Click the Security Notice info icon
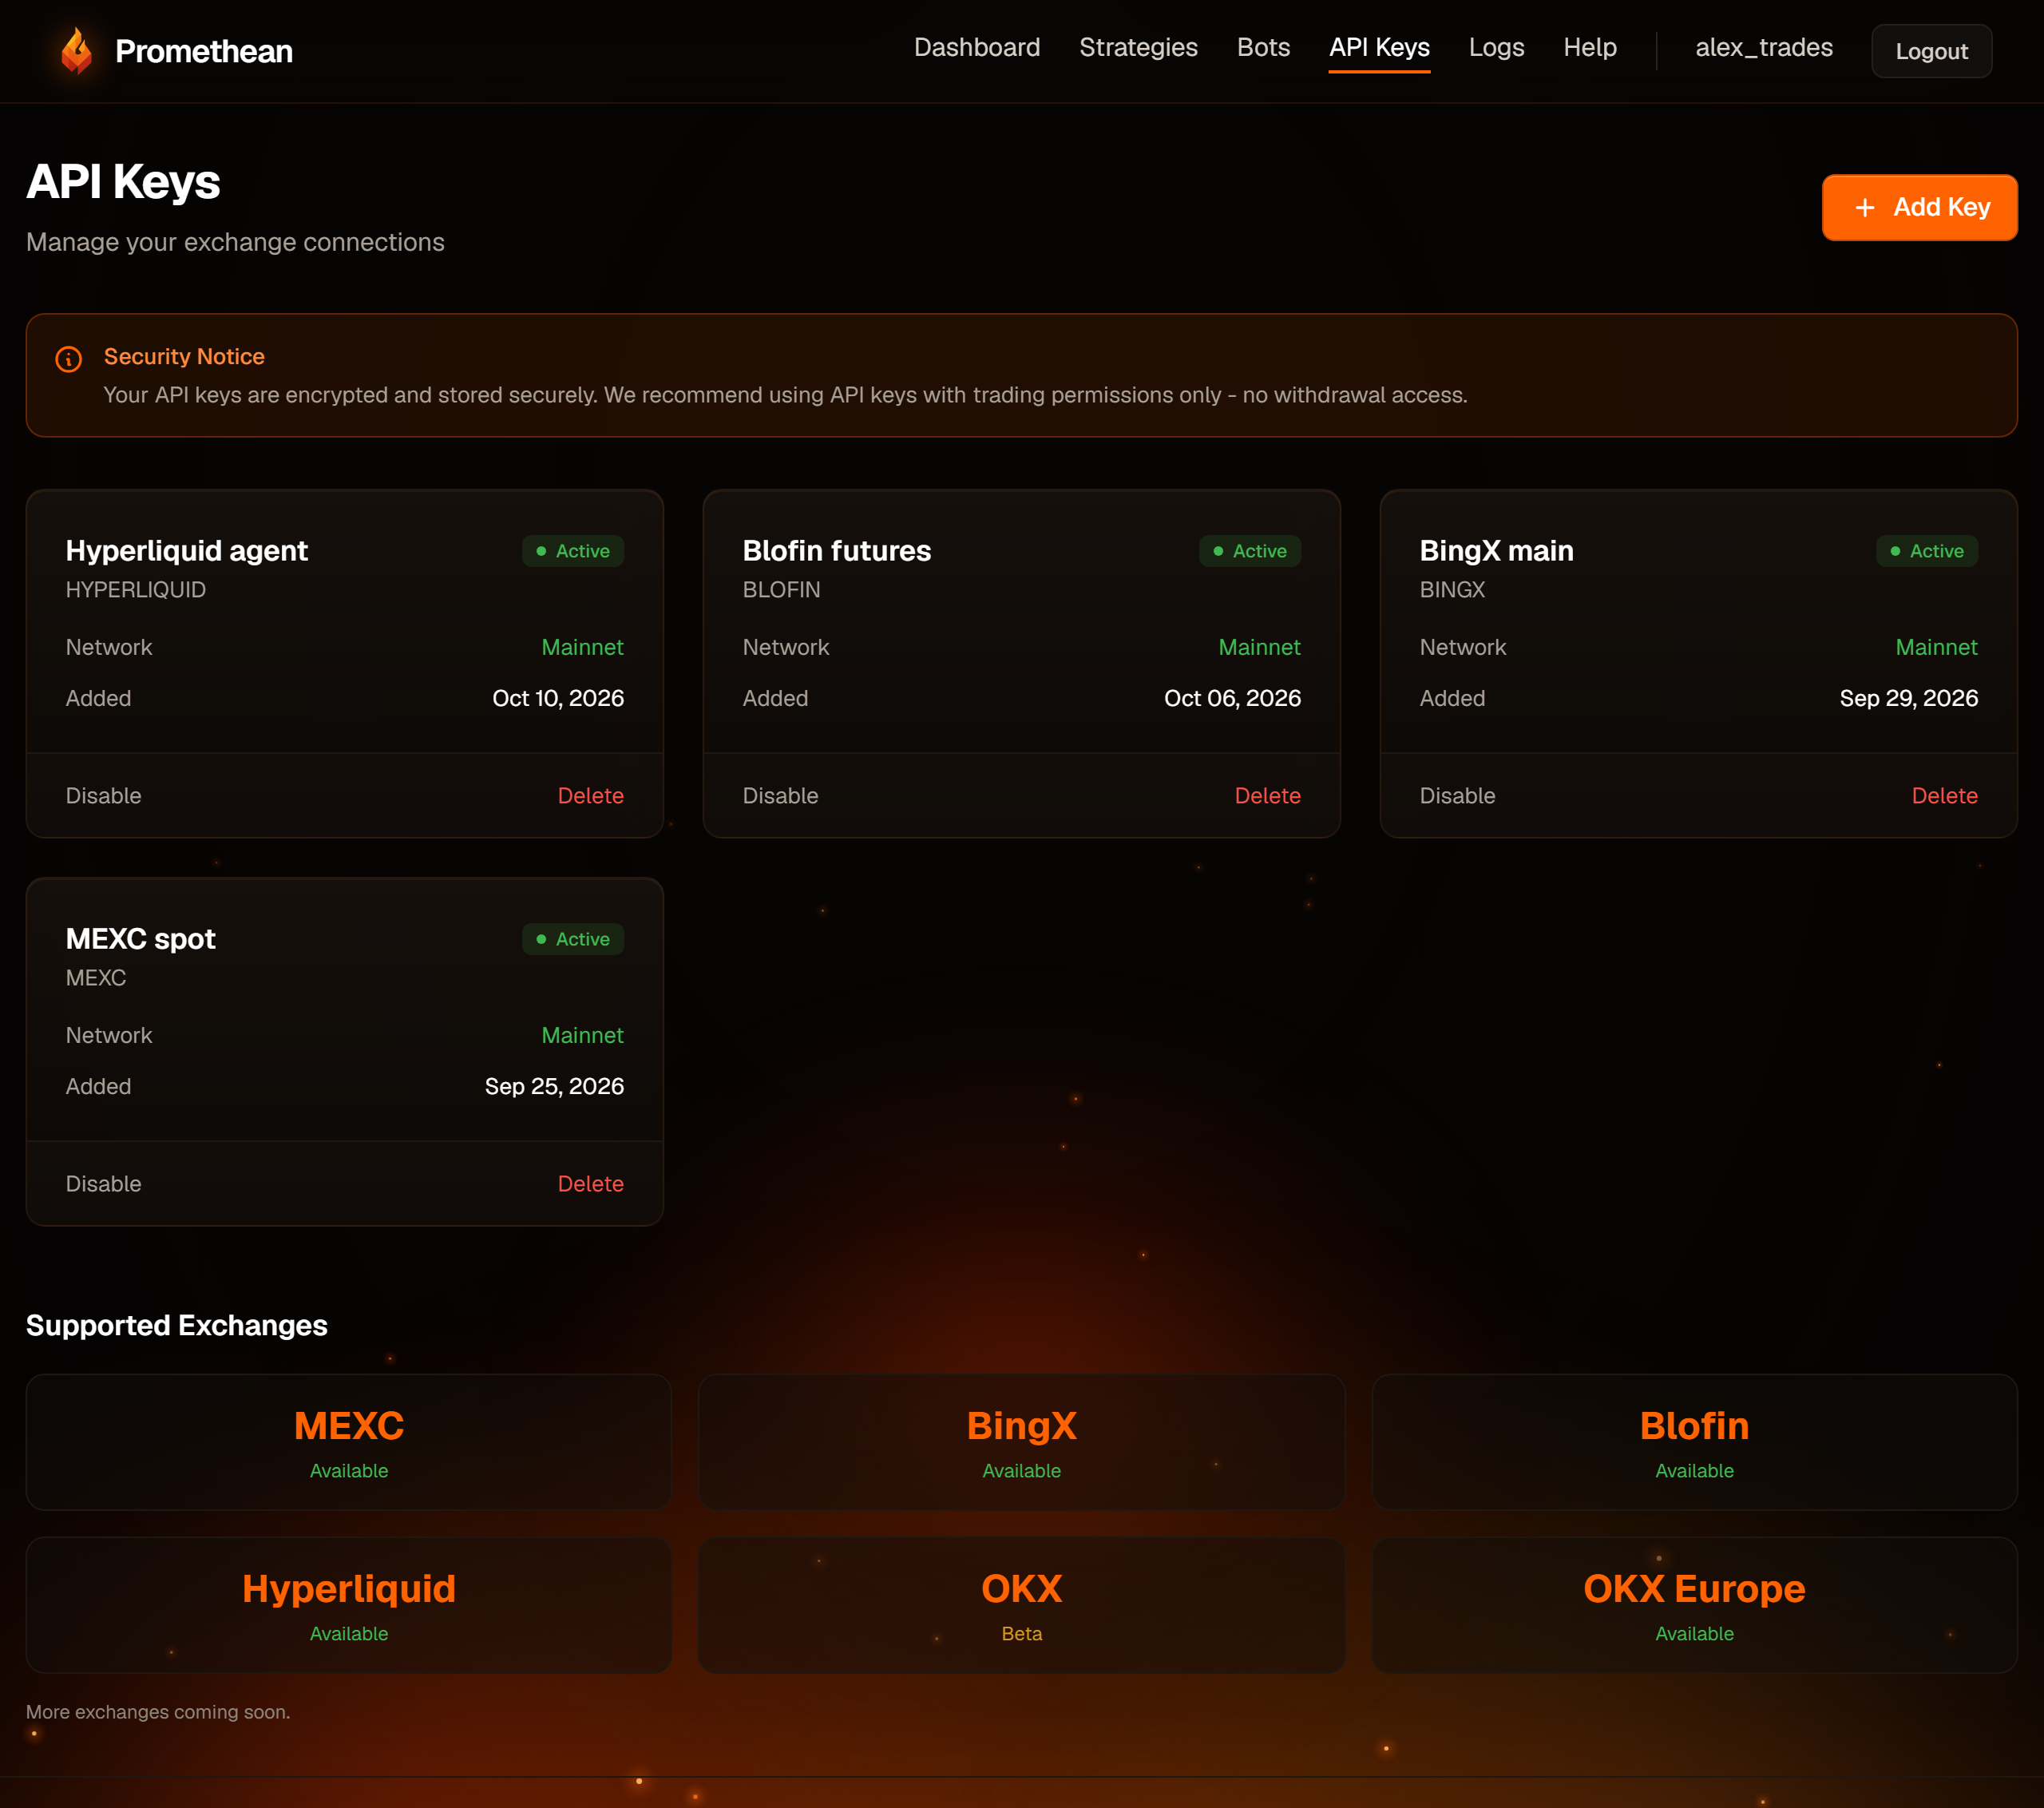This screenshot has width=2044, height=1808. click(68, 359)
